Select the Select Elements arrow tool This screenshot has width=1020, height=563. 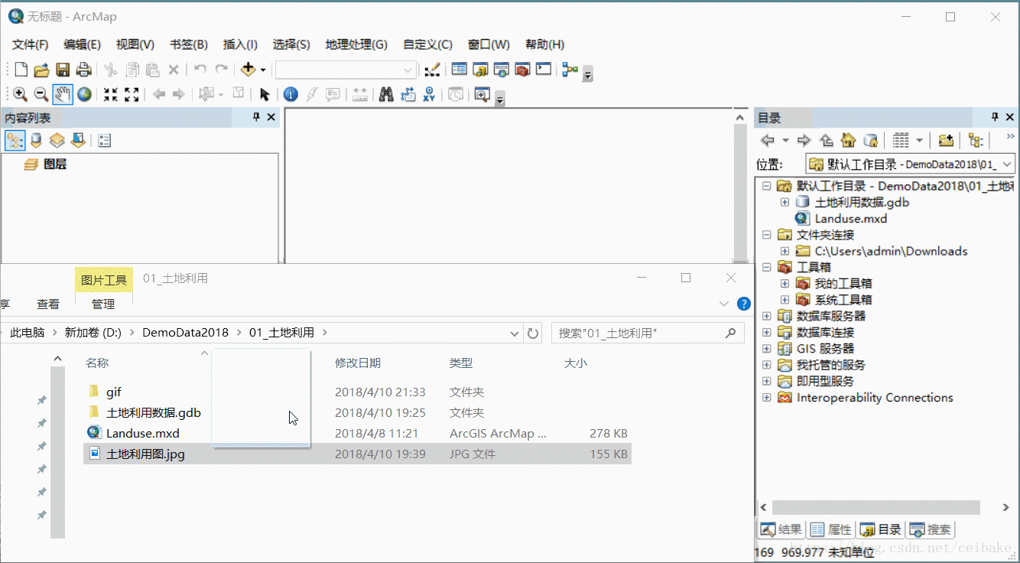click(265, 94)
